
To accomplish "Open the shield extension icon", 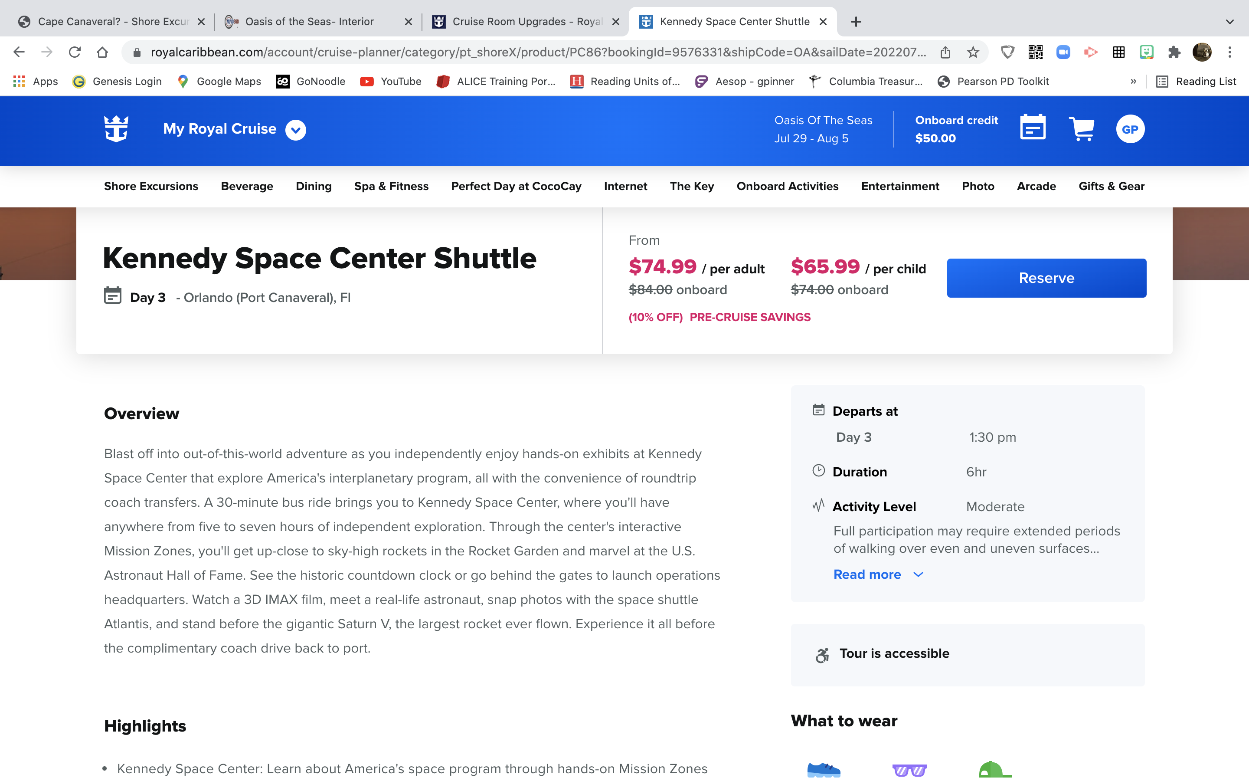I will coord(1007,52).
